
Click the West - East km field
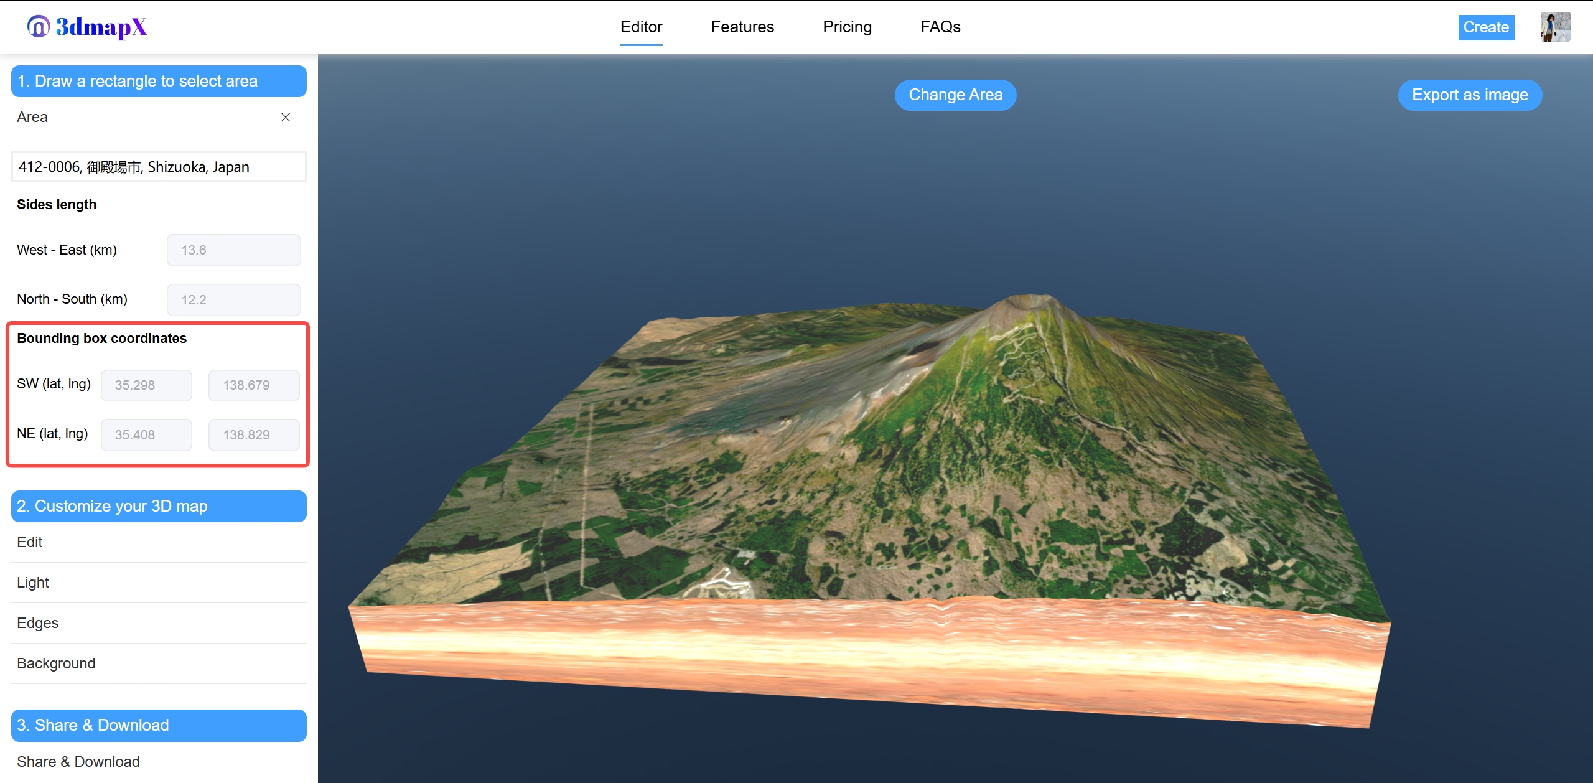click(234, 250)
